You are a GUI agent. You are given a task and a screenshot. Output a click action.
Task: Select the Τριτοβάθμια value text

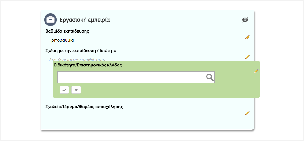(61, 40)
